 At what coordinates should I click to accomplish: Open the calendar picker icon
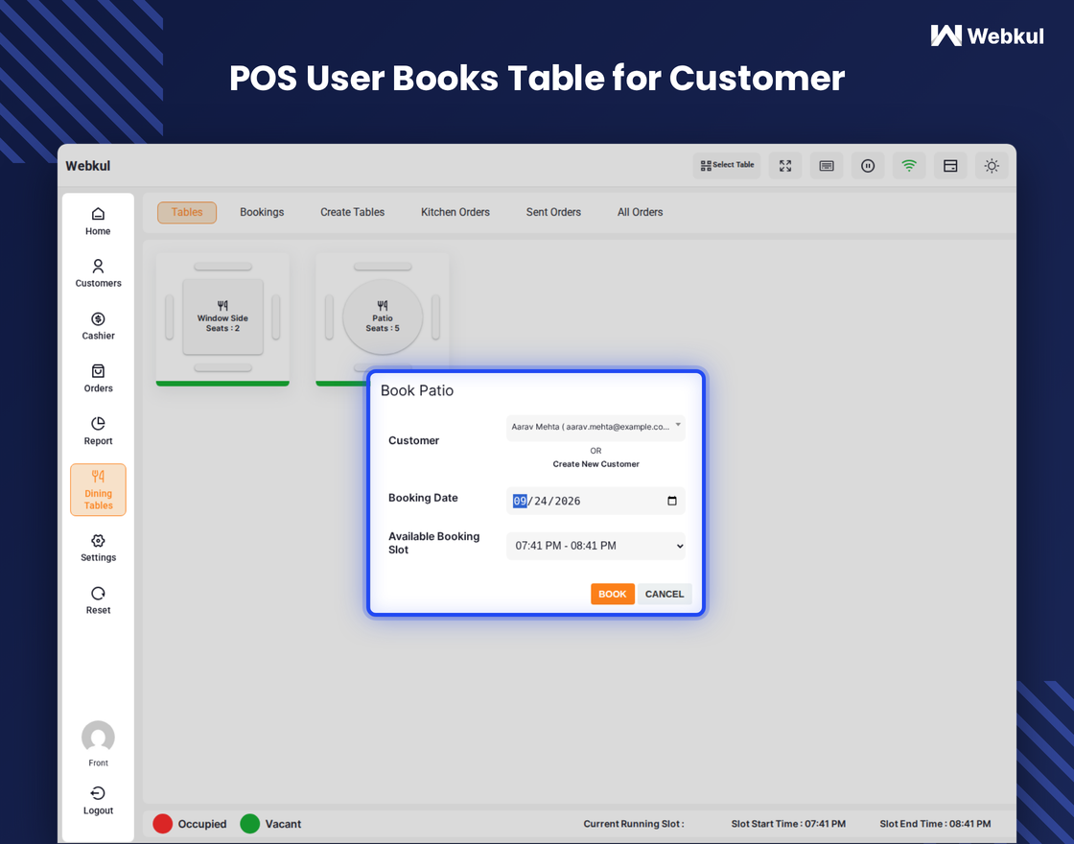click(x=672, y=501)
